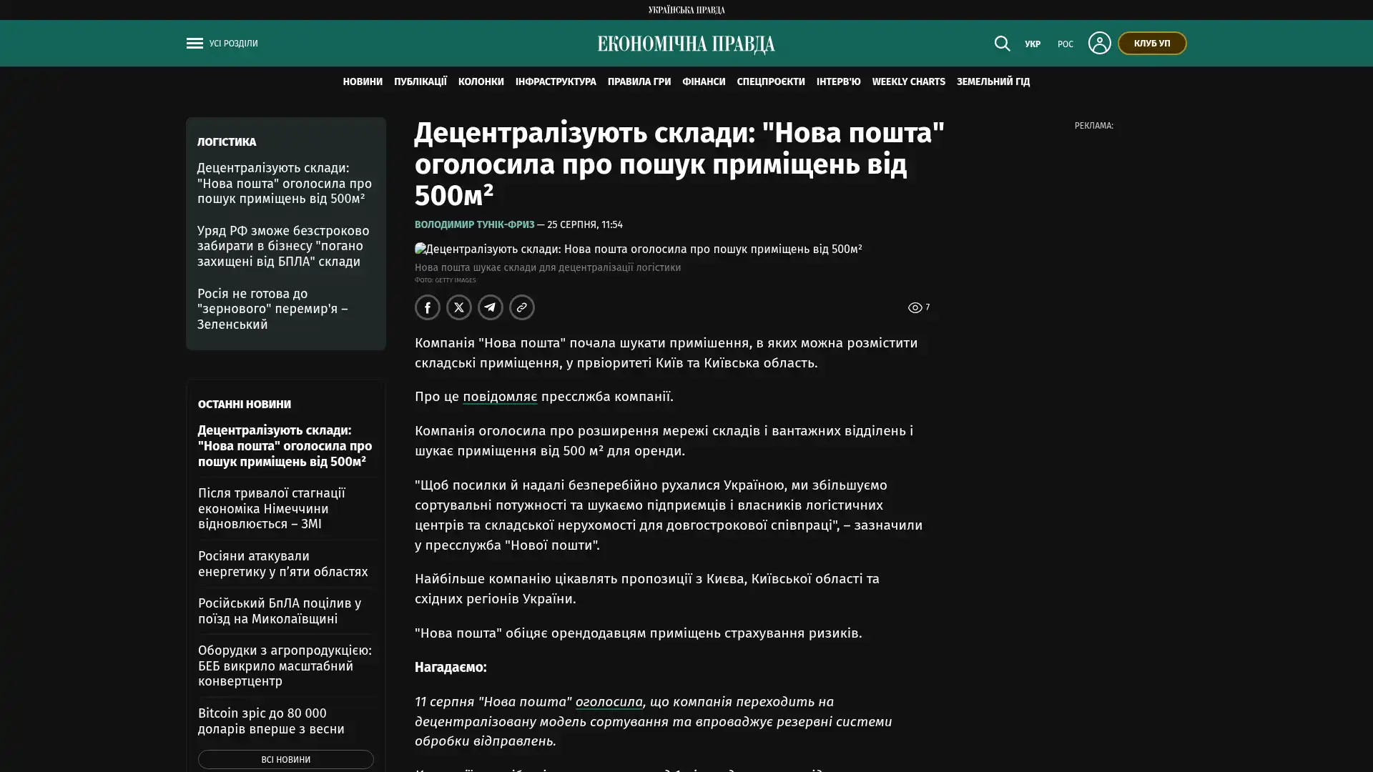Click the image caption about децентралізації логістики
Viewport: 1373px width, 772px height.
[548, 268]
